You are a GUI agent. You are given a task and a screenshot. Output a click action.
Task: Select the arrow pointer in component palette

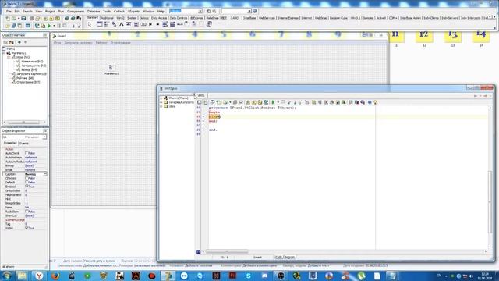click(x=90, y=24)
